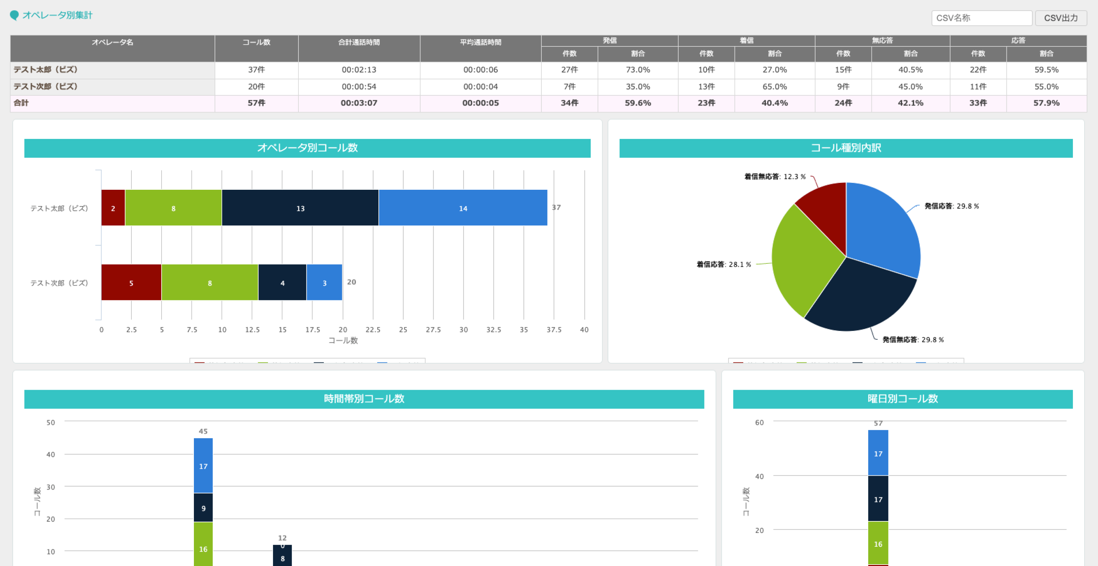
Task: Click the navy segment 13 in テスト太郎 bar
Action: point(300,208)
